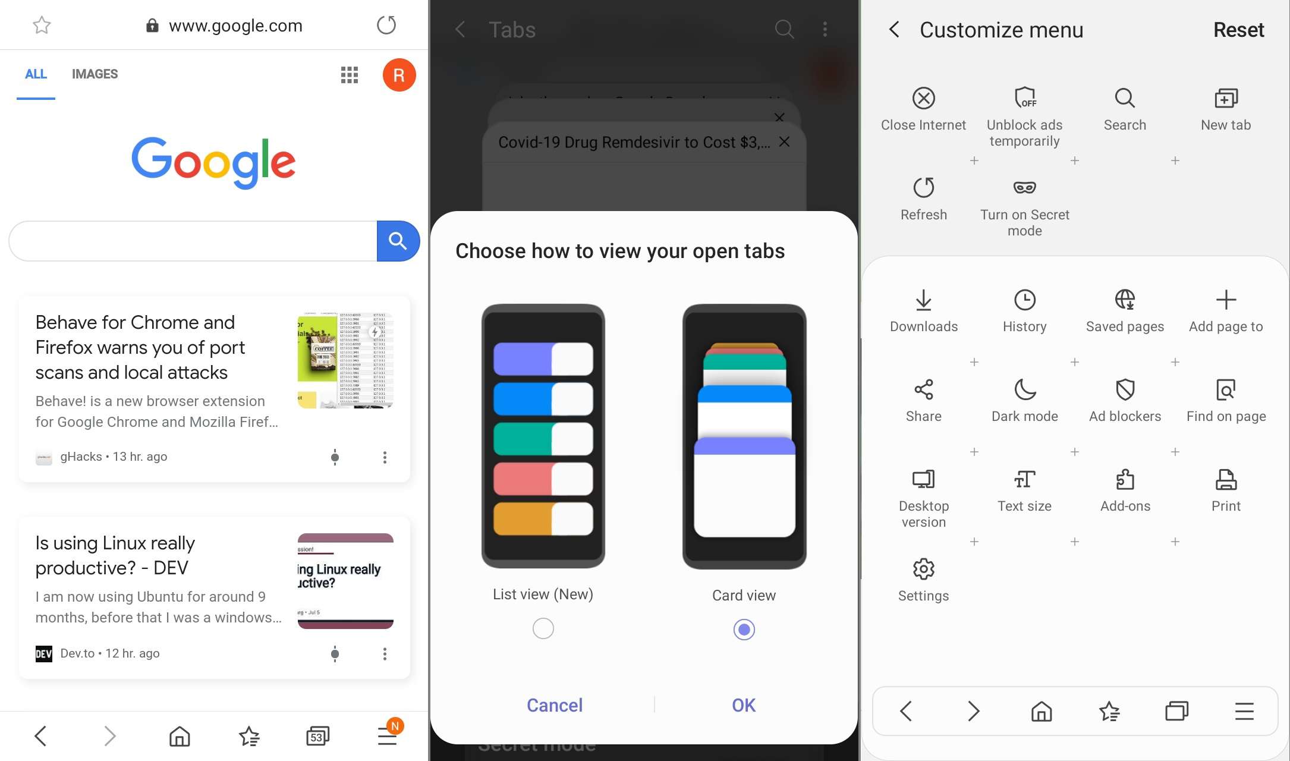The width and height of the screenshot is (1290, 761).
Task: Switch to IMAGES tab in search
Action: pos(94,73)
